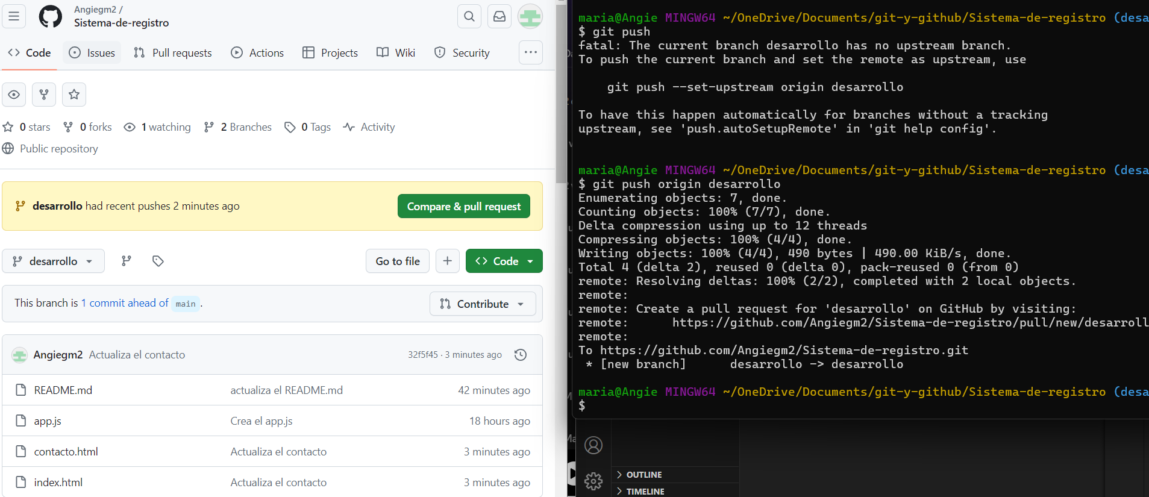
Task: Toggle watching the repository with eye icon
Action: point(14,95)
